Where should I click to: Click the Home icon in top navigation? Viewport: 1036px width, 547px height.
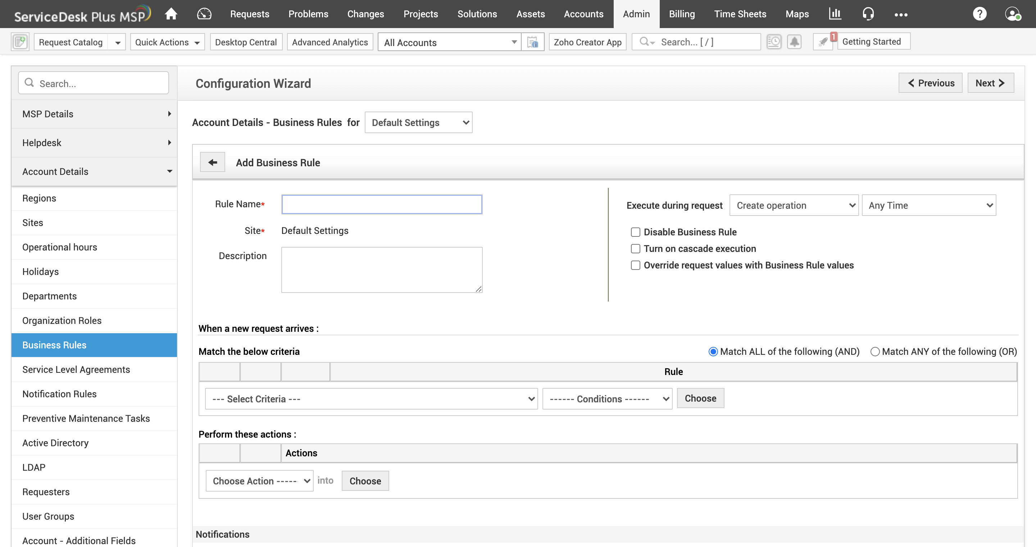pyautogui.click(x=171, y=14)
